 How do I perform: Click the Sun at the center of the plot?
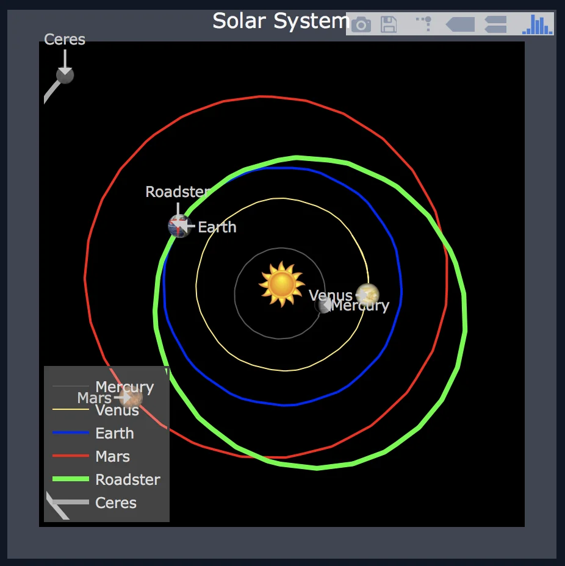282,285
